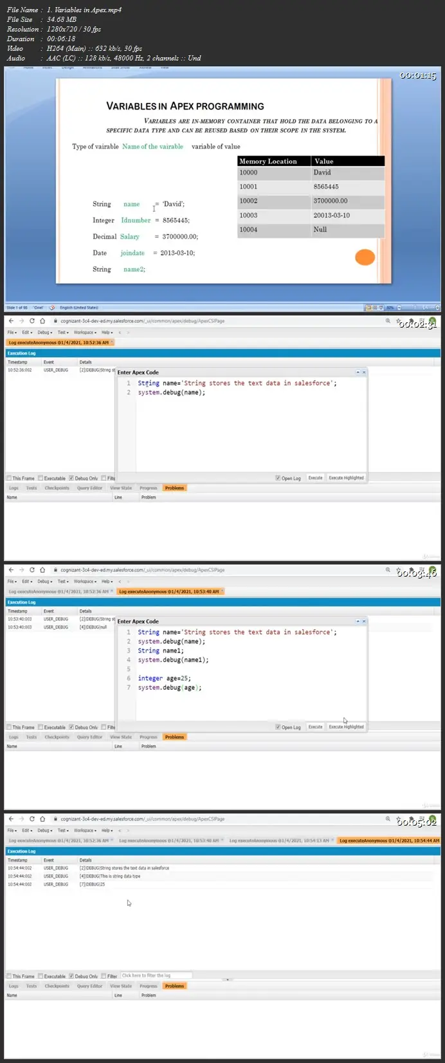Click browser back arrow in 00:02:31 frame
This screenshot has height=1063, width=445.
point(12,320)
